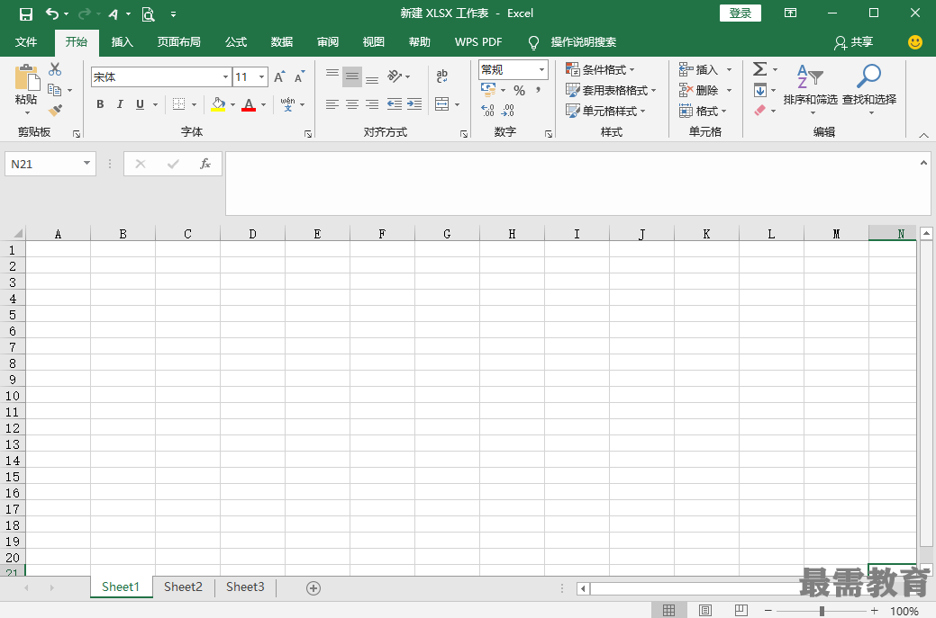This screenshot has width=936, height=618.
Task: Toggle bold formatting
Action: 100,104
